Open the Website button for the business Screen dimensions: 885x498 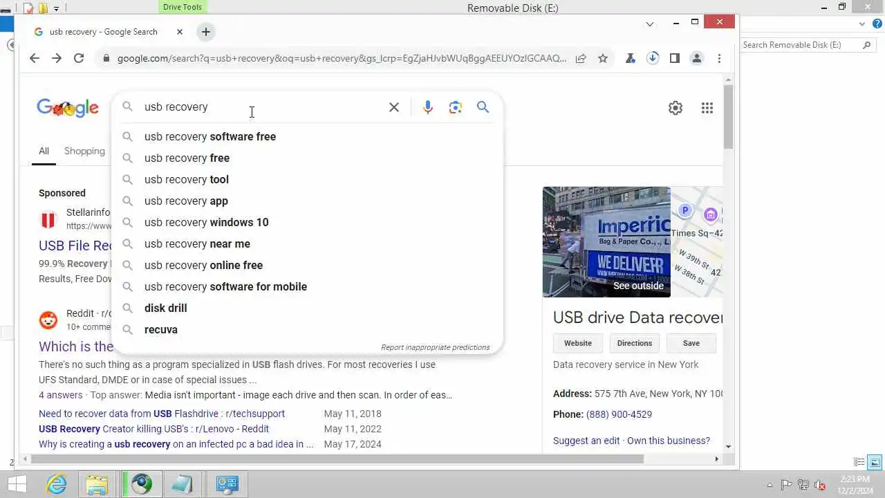tap(578, 343)
